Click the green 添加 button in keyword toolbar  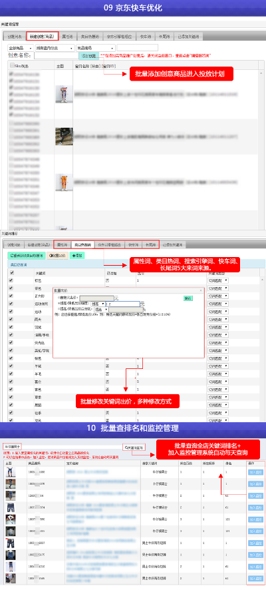[78, 255]
